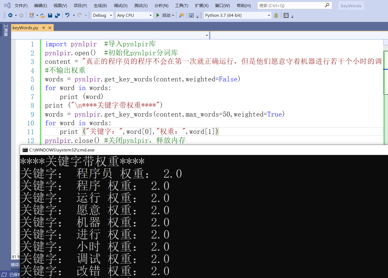Click the Redo arrow icon

click(x=79, y=15)
